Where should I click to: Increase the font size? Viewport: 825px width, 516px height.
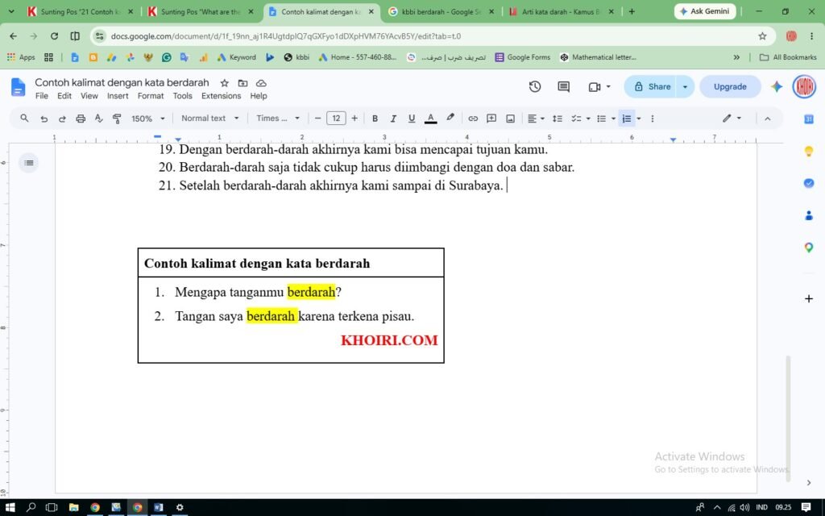coord(354,119)
